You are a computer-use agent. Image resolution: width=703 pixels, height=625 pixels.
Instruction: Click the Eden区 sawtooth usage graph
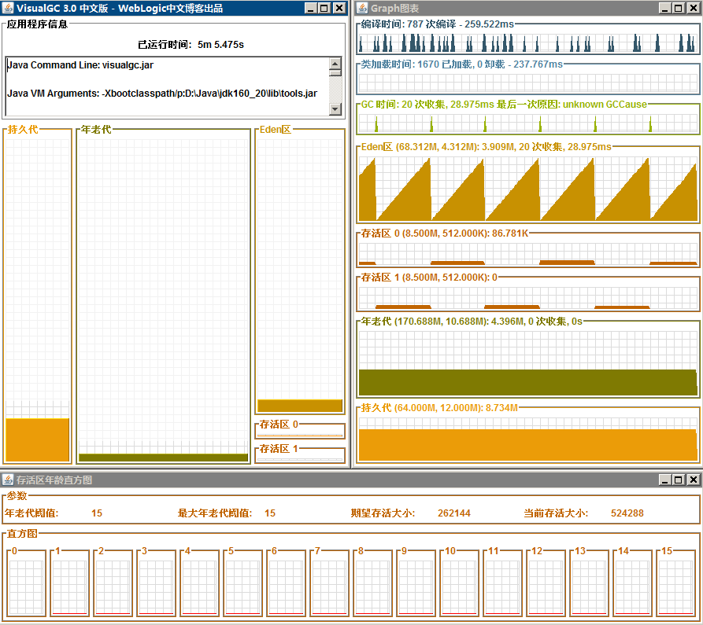click(527, 188)
